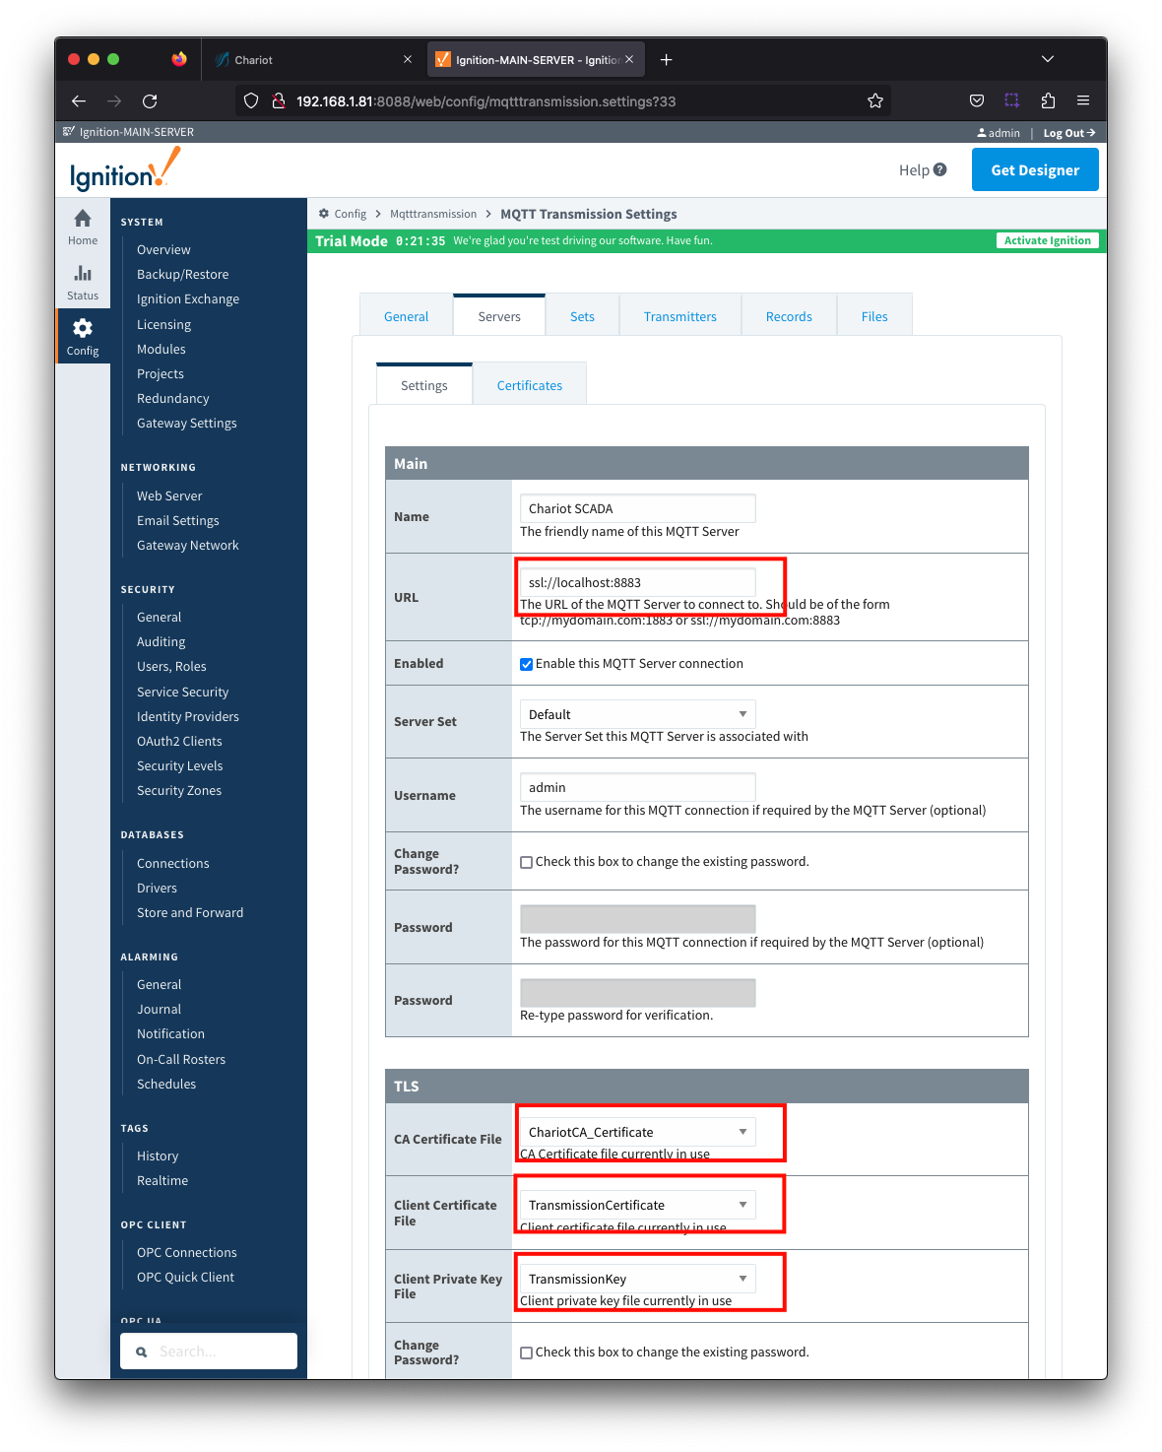The image size is (1162, 1452).
Task: Open Realtime under Tags in the sidebar
Action: tap(162, 1181)
